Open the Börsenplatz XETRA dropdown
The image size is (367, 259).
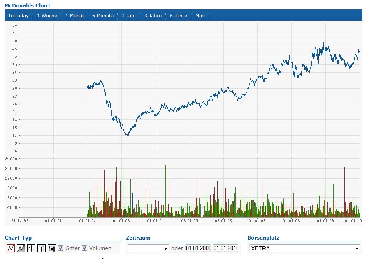(x=304, y=248)
